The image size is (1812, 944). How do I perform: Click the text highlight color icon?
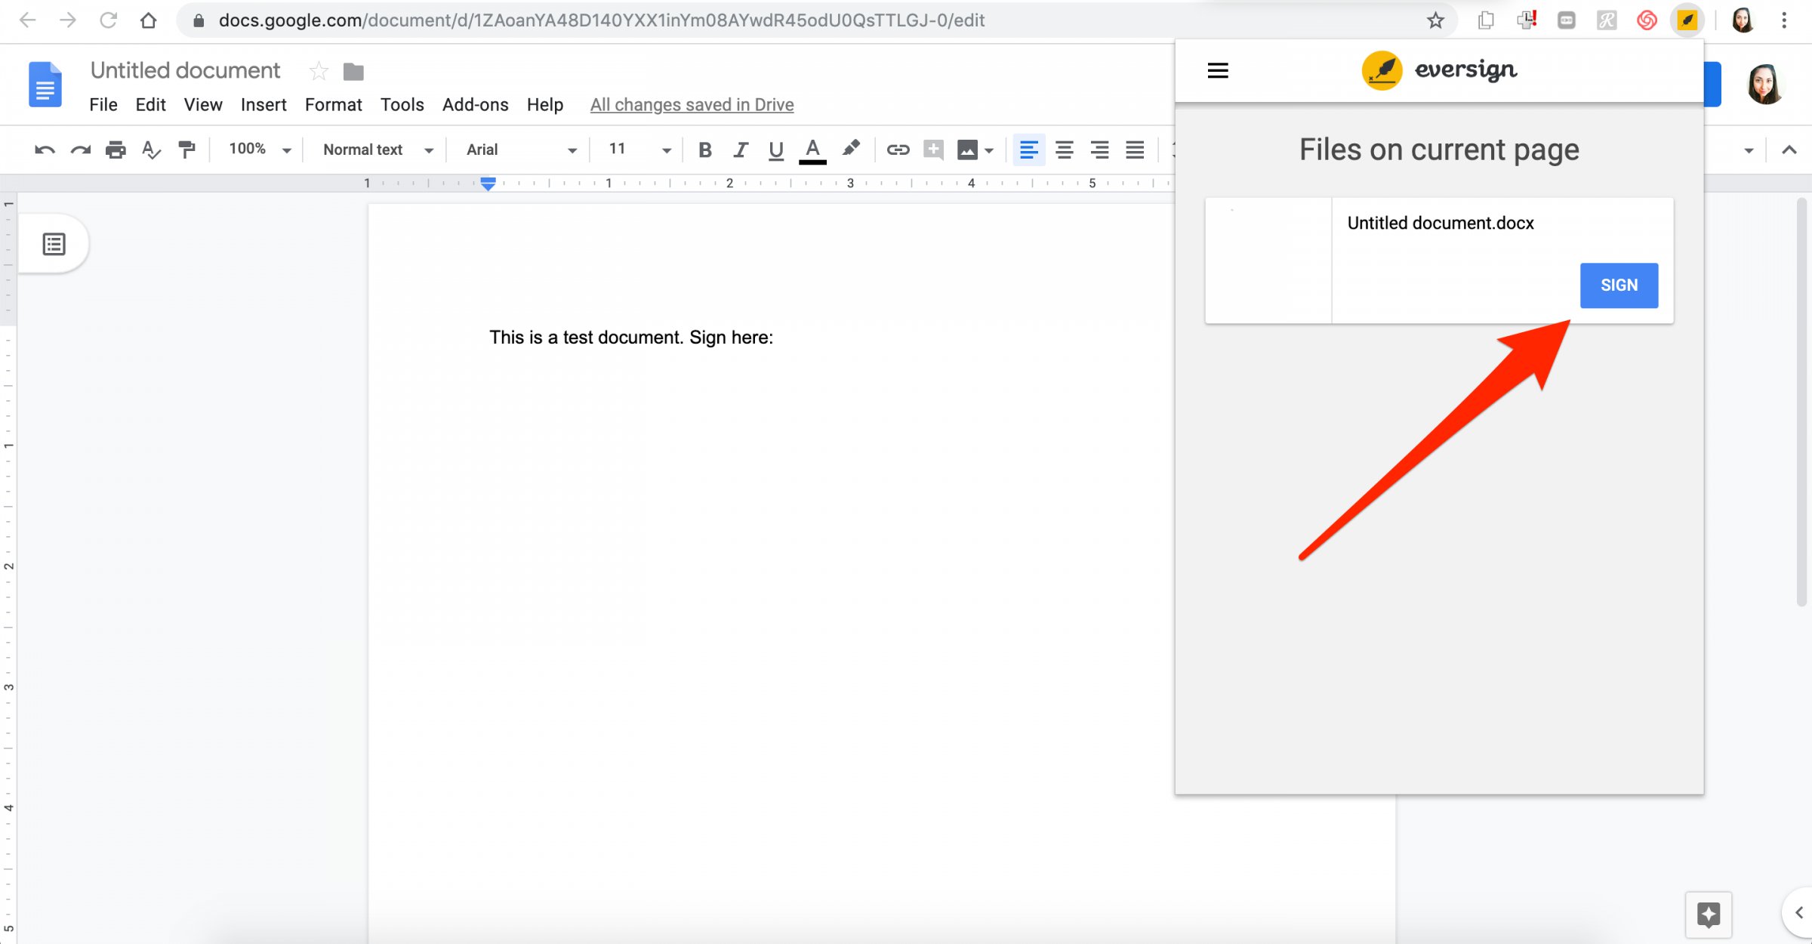pos(851,150)
